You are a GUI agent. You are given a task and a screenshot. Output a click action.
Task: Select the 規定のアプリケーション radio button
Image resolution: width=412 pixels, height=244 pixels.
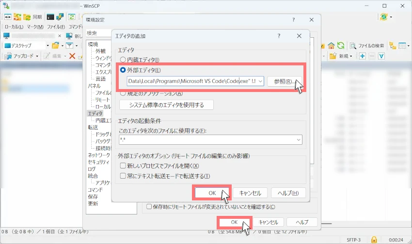pyautogui.click(x=123, y=93)
